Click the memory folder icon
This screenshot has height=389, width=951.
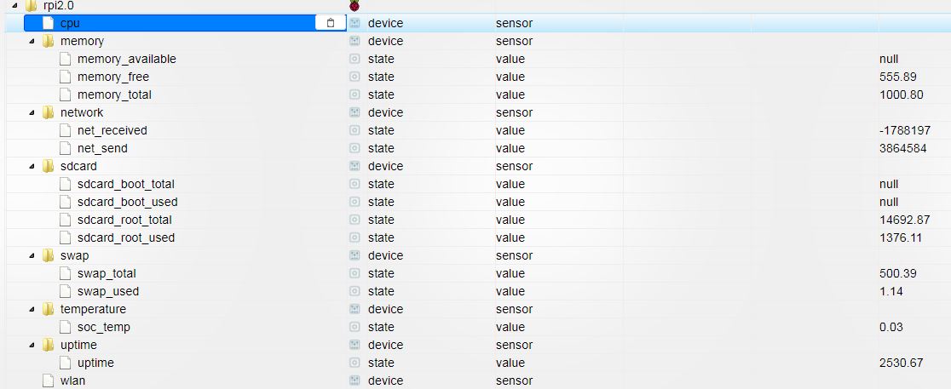coord(48,41)
